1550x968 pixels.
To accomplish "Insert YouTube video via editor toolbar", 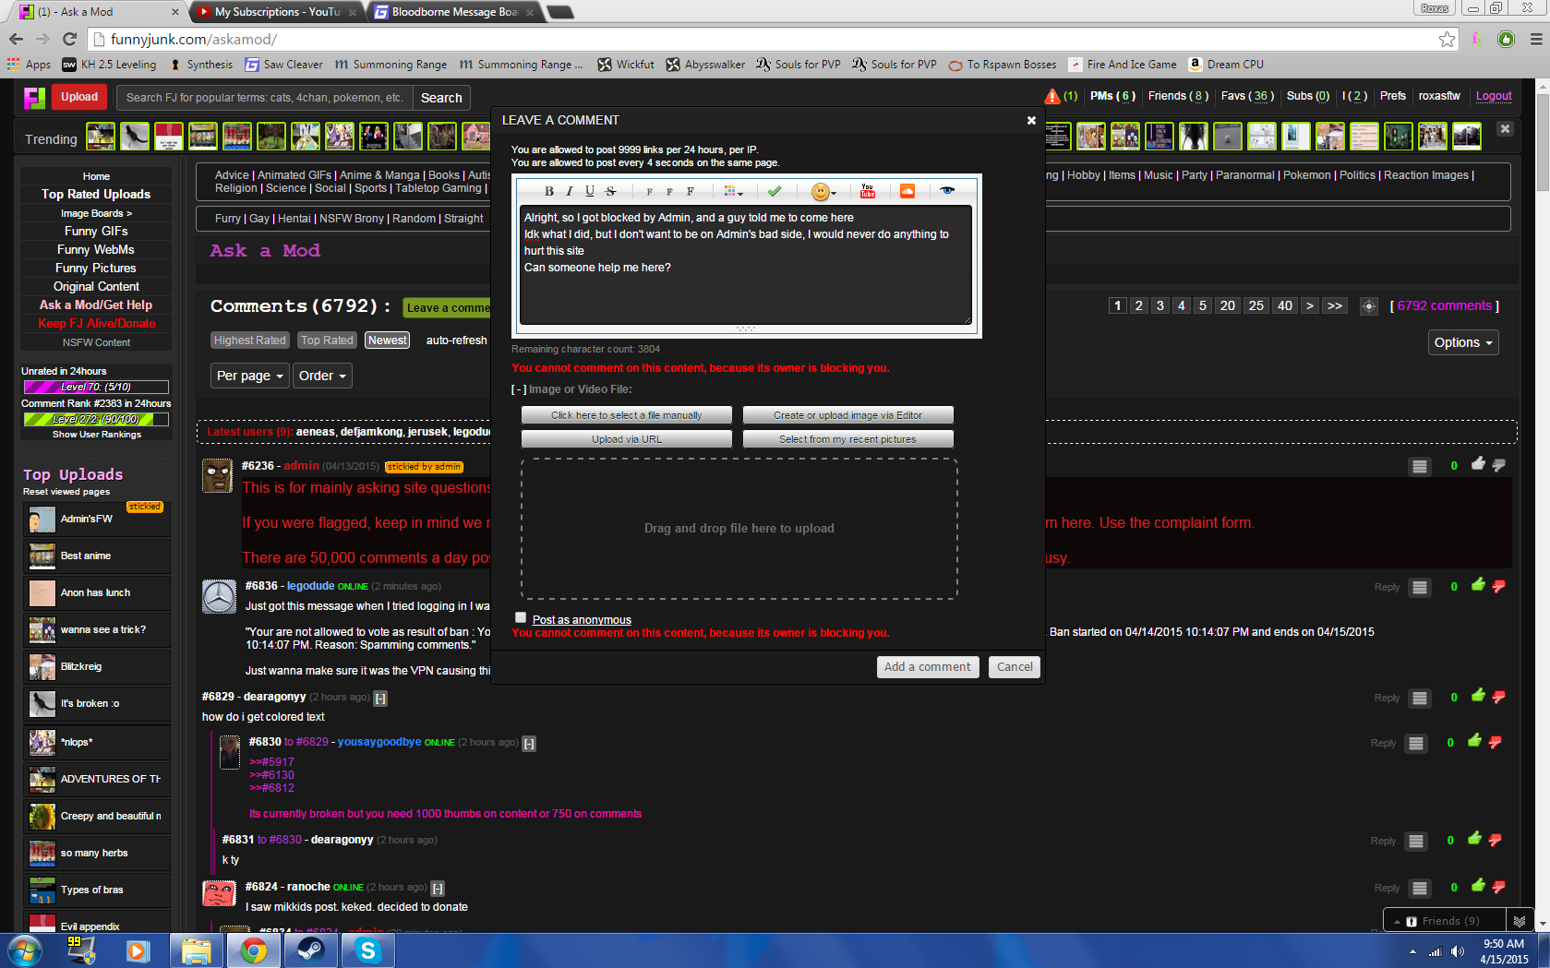I will point(868,191).
